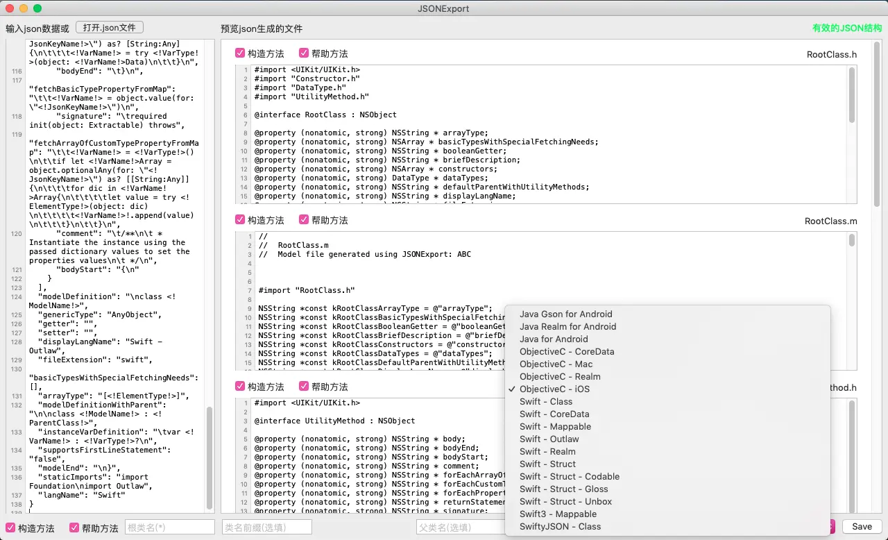Toggle 帮助方法 checkbox above RootClass.h
Viewport: 888px width, 540px height.
pyautogui.click(x=304, y=53)
